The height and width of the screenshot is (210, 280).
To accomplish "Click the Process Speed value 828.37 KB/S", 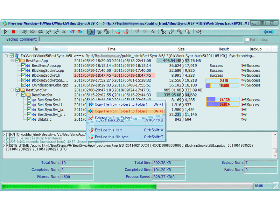I will click(x=169, y=177).
